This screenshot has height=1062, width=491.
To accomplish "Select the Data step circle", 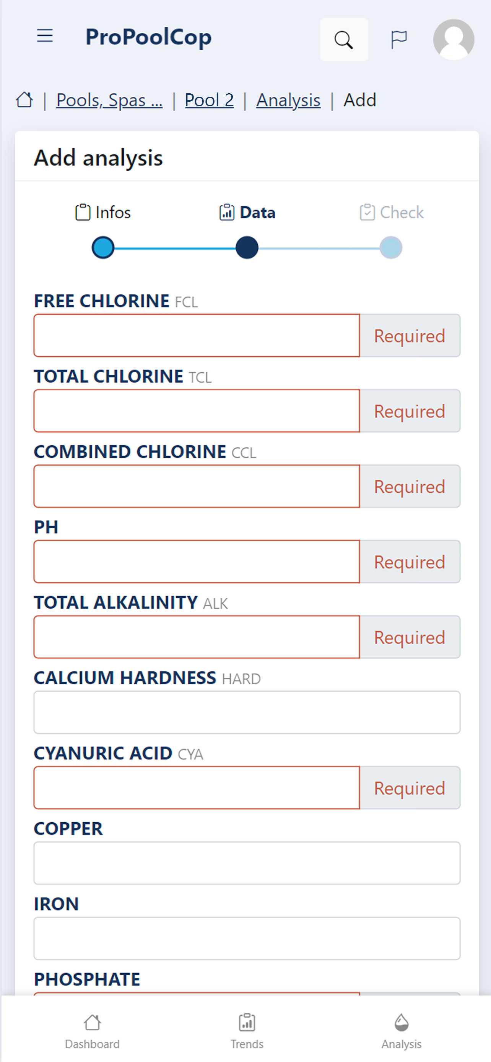I will (247, 247).
